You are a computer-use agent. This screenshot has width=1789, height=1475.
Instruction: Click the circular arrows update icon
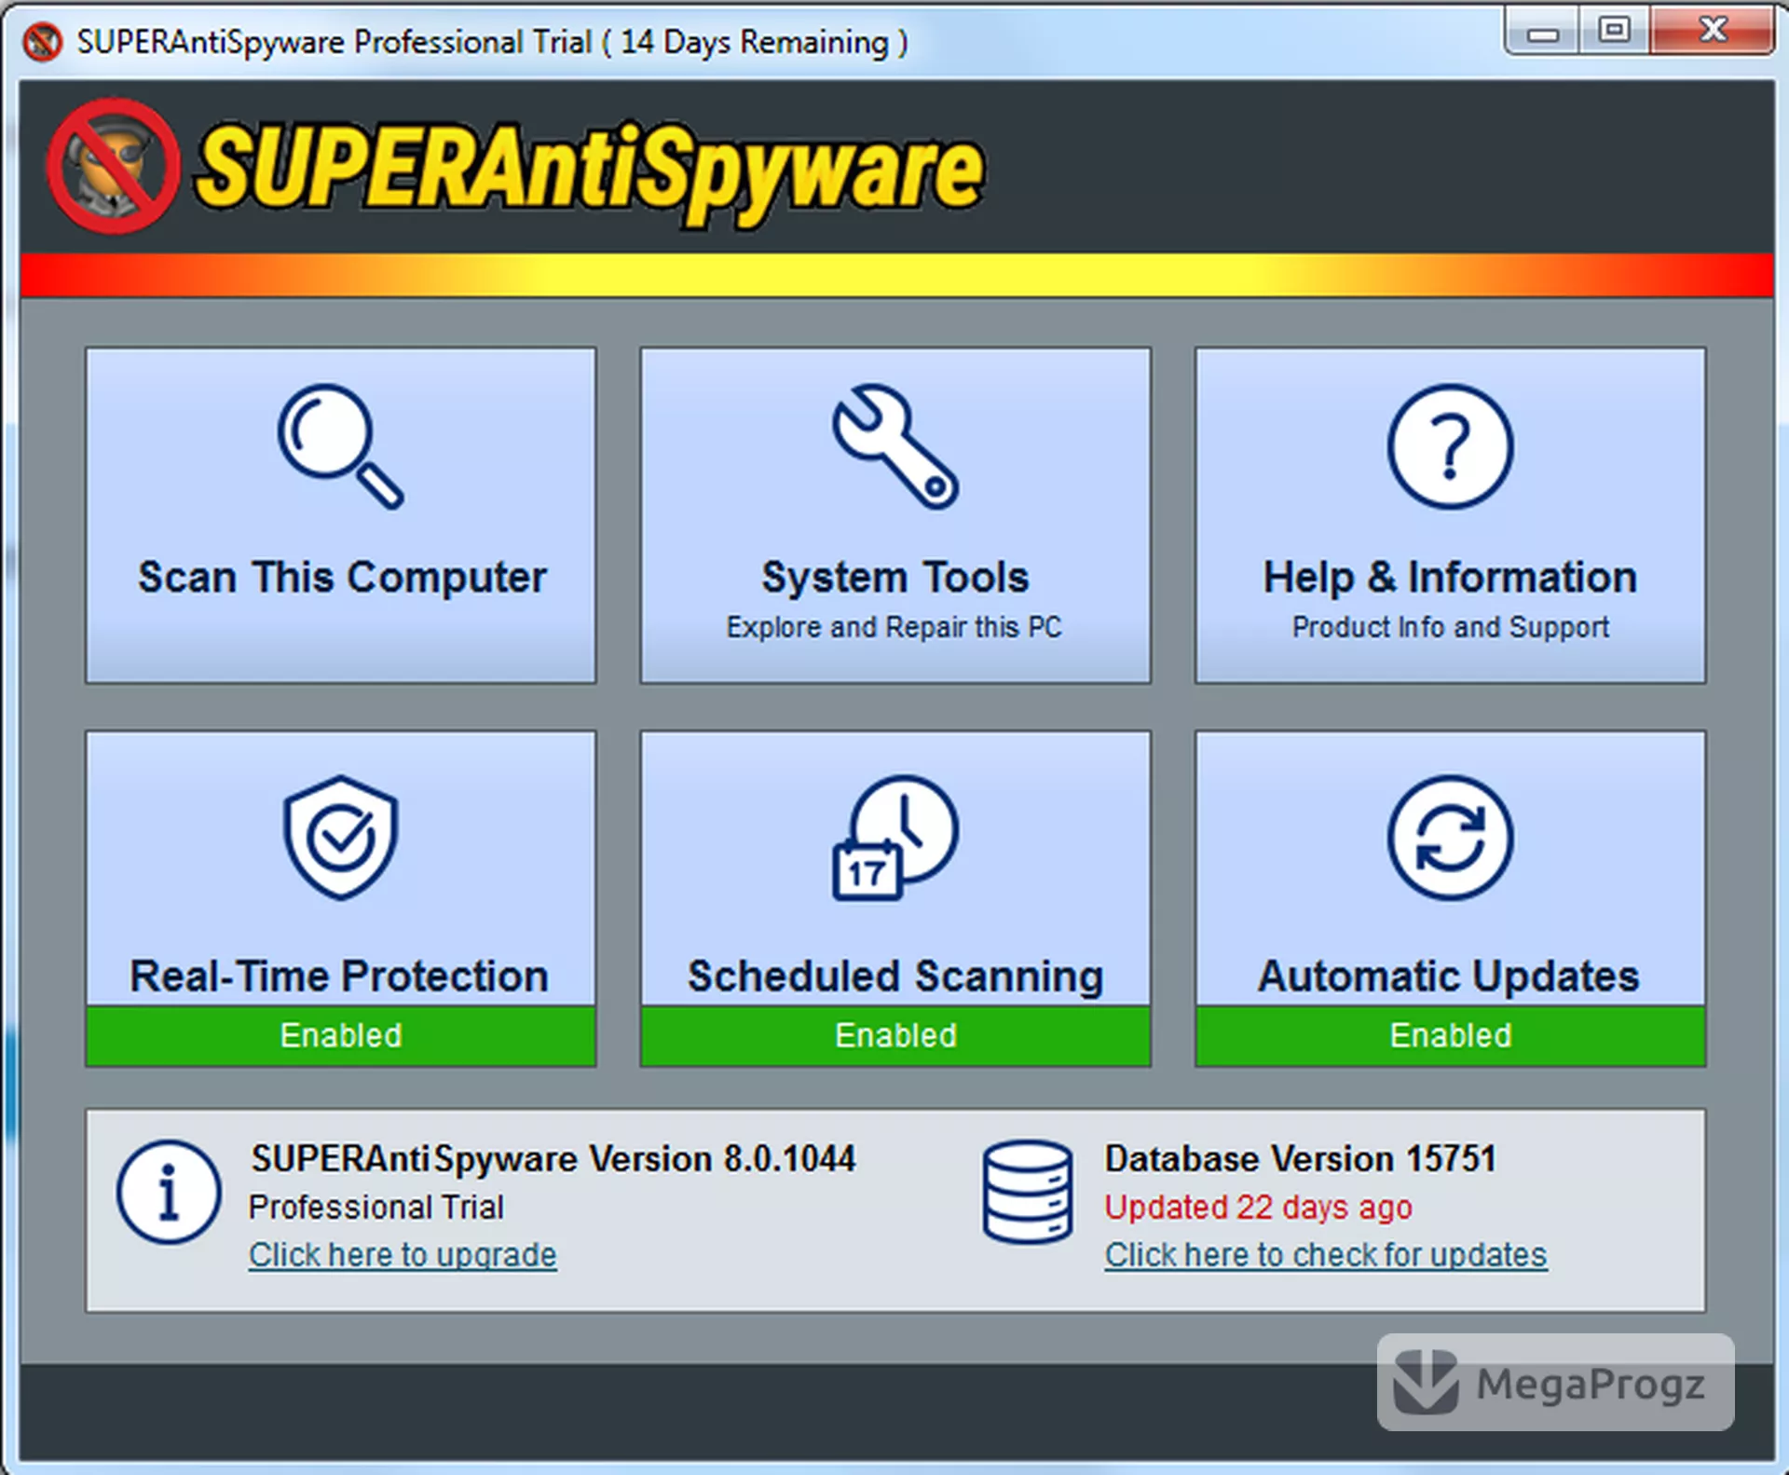point(1451,838)
